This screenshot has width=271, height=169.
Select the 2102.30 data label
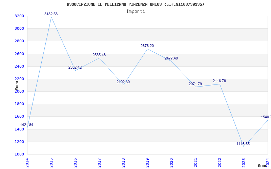point(123,82)
